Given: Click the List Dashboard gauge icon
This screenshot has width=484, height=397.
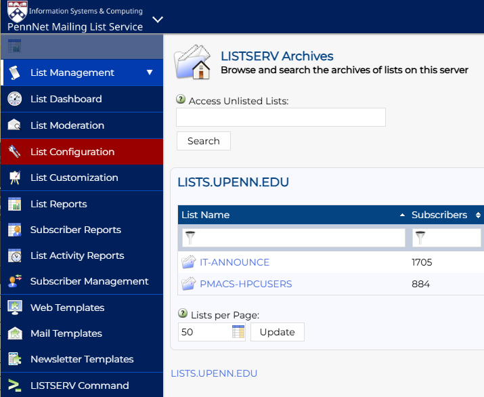Looking at the screenshot, I should click(x=14, y=99).
